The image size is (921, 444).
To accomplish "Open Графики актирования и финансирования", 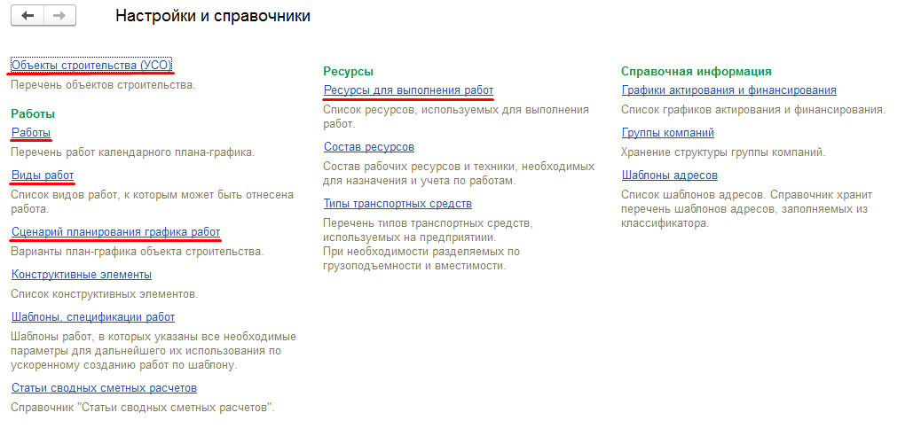I will (728, 90).
